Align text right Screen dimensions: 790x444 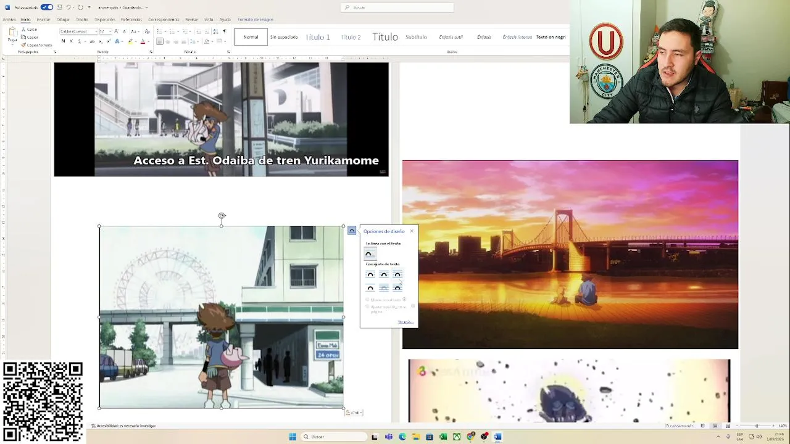click(x=176, y=41)
